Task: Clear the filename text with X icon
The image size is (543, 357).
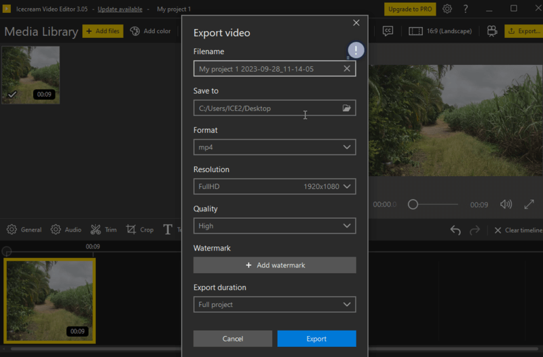Action: [347, 69]
